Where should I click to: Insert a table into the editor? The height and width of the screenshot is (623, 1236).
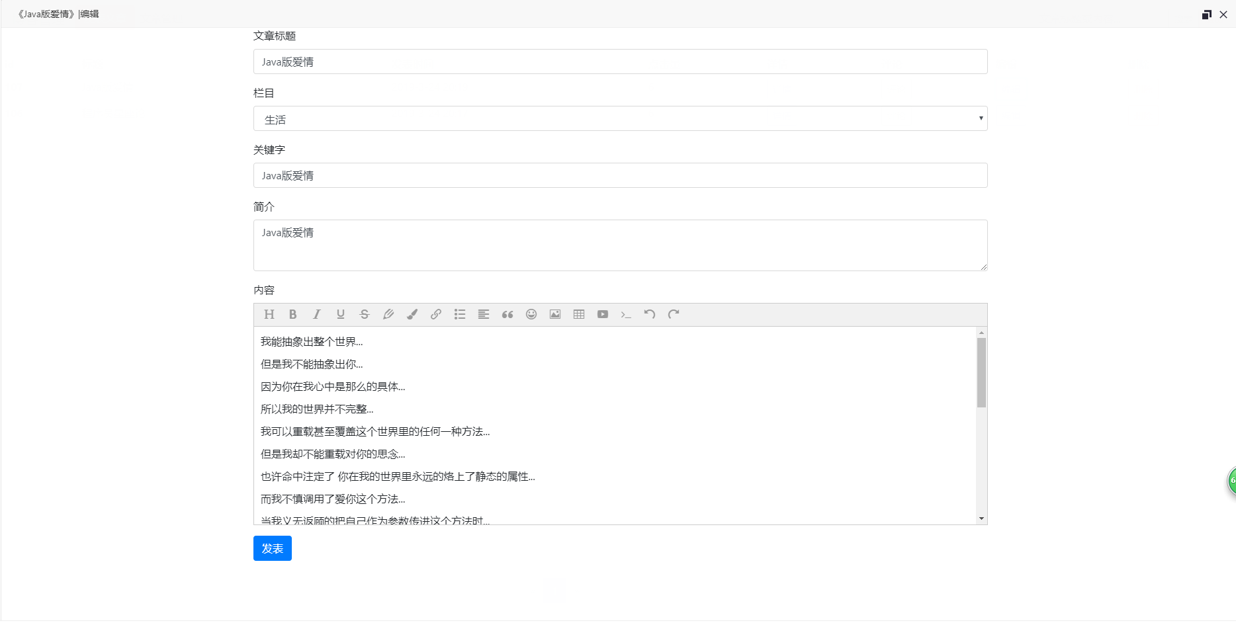pos(579,315)
